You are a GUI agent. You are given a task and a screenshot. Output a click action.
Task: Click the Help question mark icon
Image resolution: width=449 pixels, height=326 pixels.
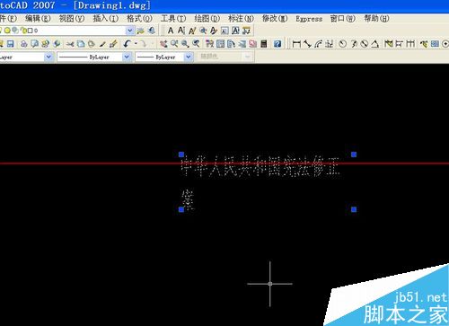[x=277, y=44]
